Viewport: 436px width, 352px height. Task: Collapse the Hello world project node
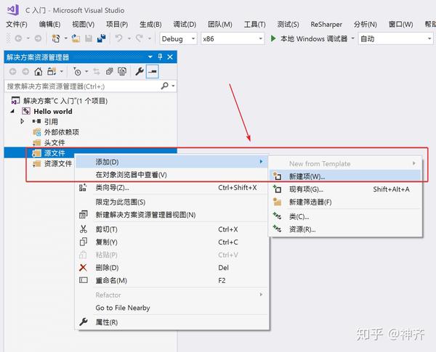click(12, 111)
